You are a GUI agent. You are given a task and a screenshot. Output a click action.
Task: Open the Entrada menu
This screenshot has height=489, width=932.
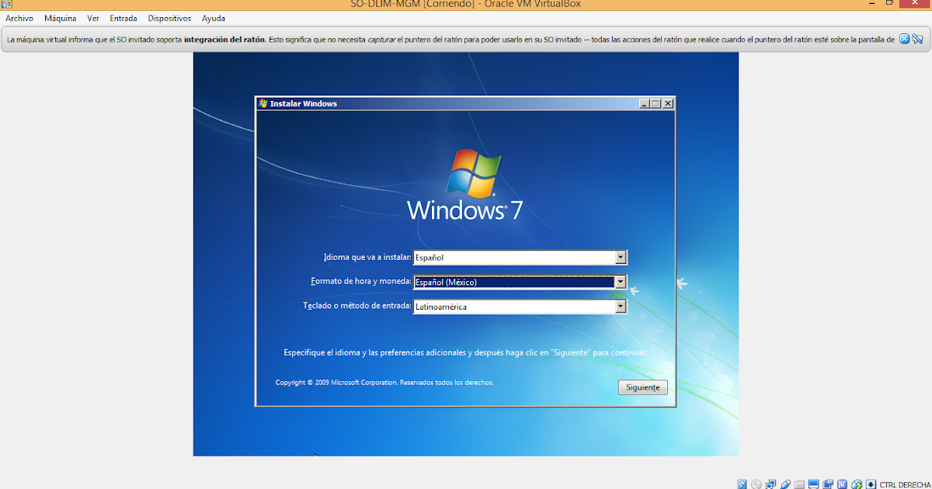123,18
